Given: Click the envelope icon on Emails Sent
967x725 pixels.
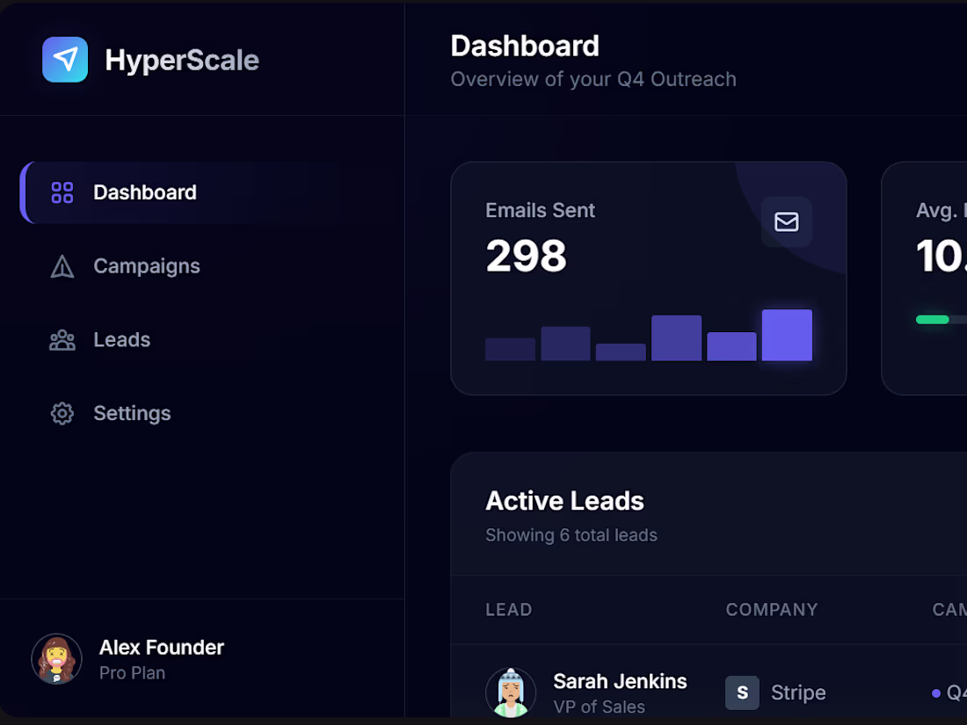Looking at the screenshot, I should [x=786, y=222].
